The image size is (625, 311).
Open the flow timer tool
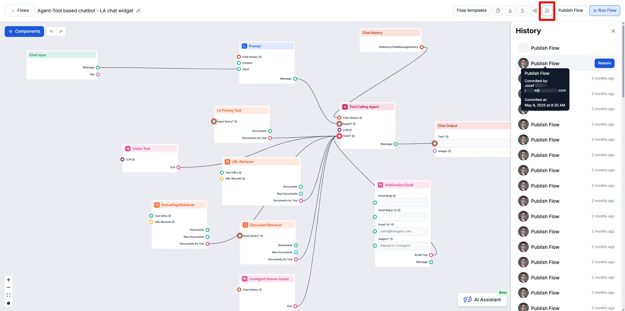[x=498, y=10]
